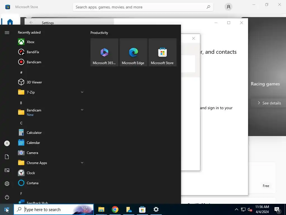Image resolution: width=286 pixels, height=215 pixels.
Task: Click Racing games banner text
Action: pos(265,84)
